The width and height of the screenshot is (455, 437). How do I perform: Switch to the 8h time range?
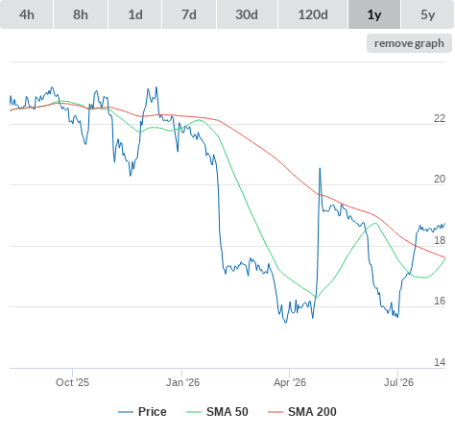click(81, 14)
